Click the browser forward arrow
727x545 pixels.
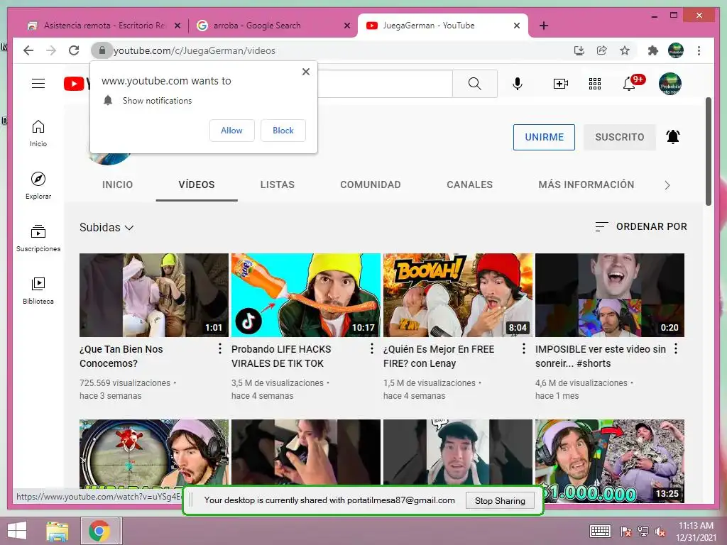(x=51, y=50)
